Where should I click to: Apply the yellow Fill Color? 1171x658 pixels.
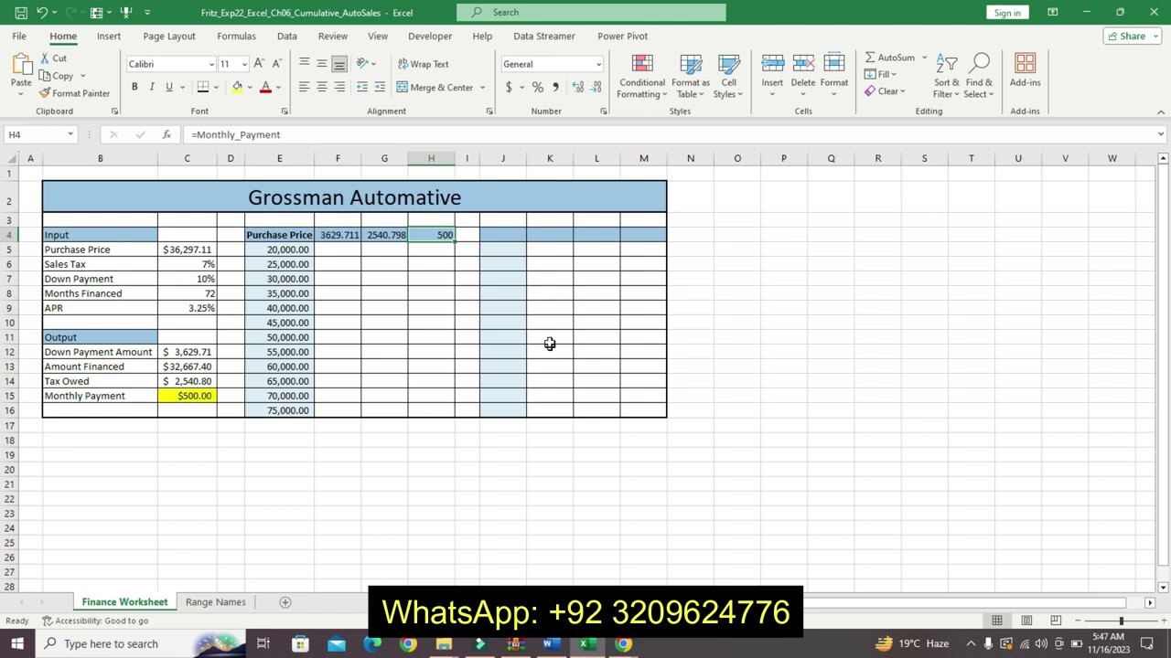[237, 87]
